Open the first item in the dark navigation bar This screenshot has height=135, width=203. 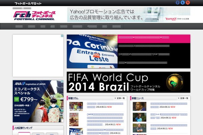coord(19,26)
